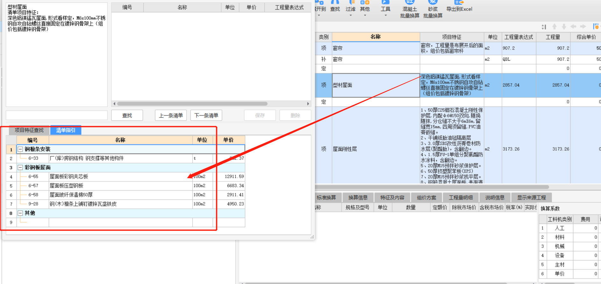Click the 规格及型号 column header
The height and width of the screenshot is (284, 601).
357,207
